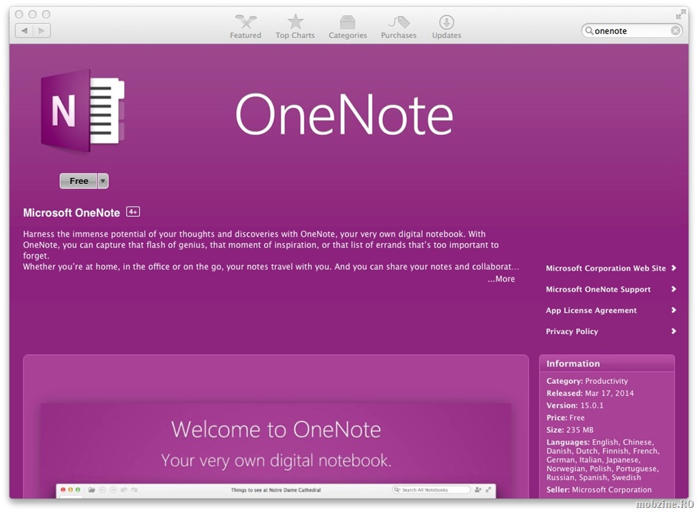This screenshot has height=512, width=698.
Task: Click the Information panel header
Action: pos(607,363)
